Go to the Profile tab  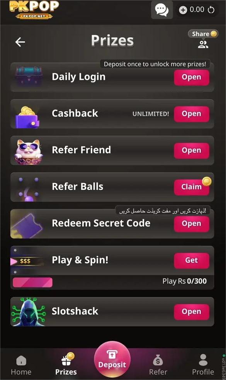203,365
